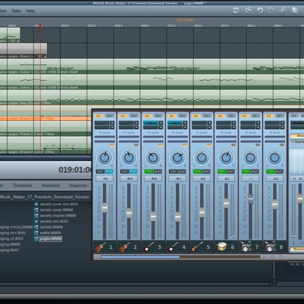Image resolution: width=304 pixels, height=304 pixels.
Task: Select the drum kit icon of channel 7
Action: [x=246, y=247]
